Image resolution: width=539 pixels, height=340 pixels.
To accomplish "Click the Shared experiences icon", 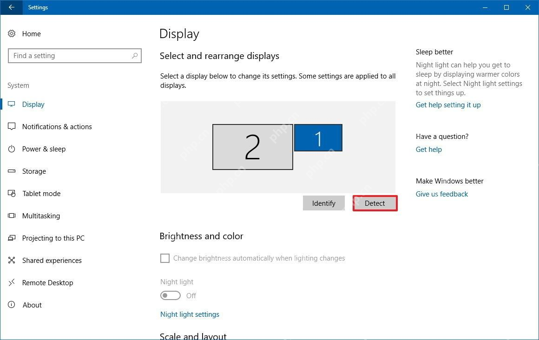I will [x=12, y=260].
